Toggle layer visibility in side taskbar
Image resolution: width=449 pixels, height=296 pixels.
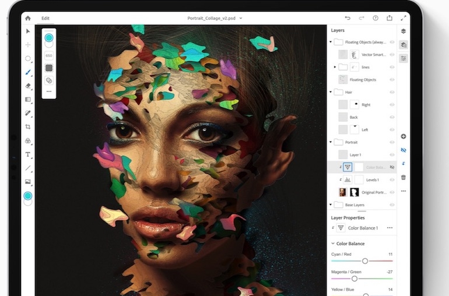[x=404, y=150]
